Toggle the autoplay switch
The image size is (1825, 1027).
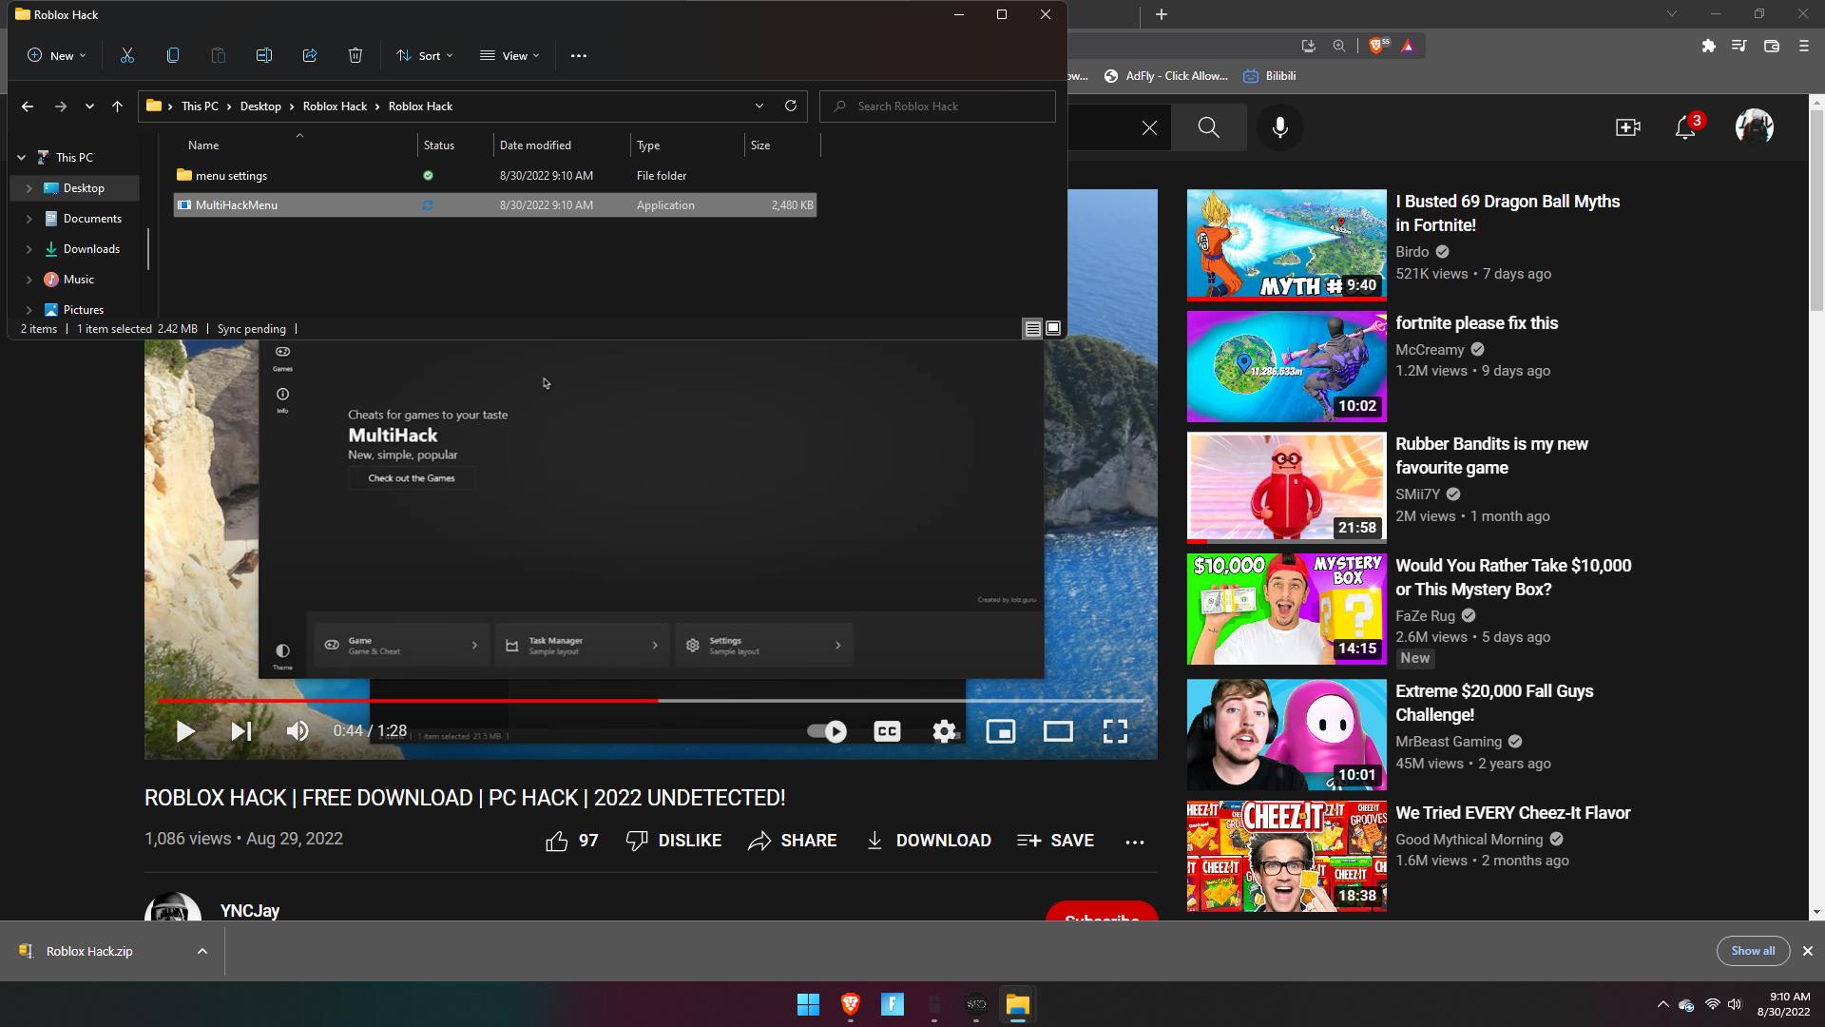pos(827,731)
